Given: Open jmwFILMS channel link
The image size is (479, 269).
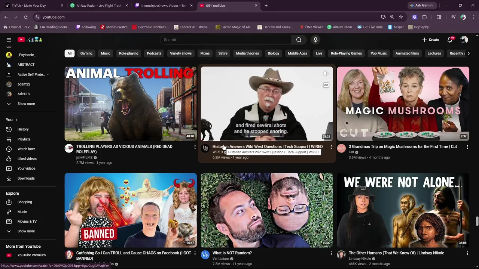Looking at the screenshot, I should [84, 158].
